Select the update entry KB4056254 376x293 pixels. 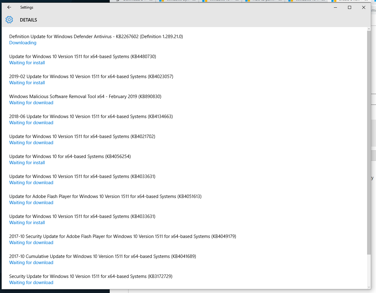70,156
